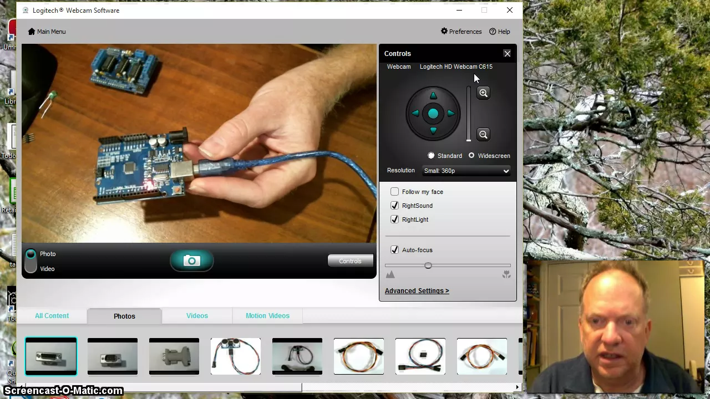
Task: Open the sixth coiled jumper wires thumbnail
Action: pyautogui.click(x=359, y=356)
